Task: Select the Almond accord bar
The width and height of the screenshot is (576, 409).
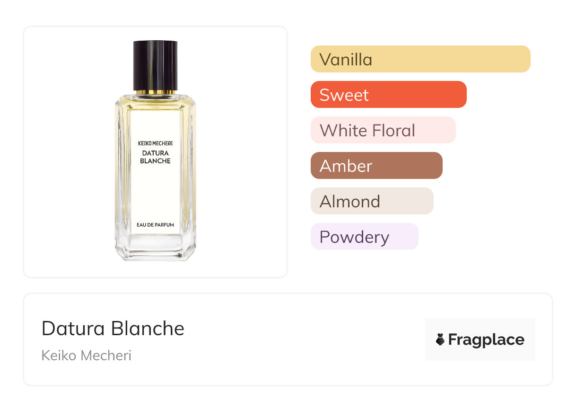Action: pyautogui.click(x=372, y=201)
